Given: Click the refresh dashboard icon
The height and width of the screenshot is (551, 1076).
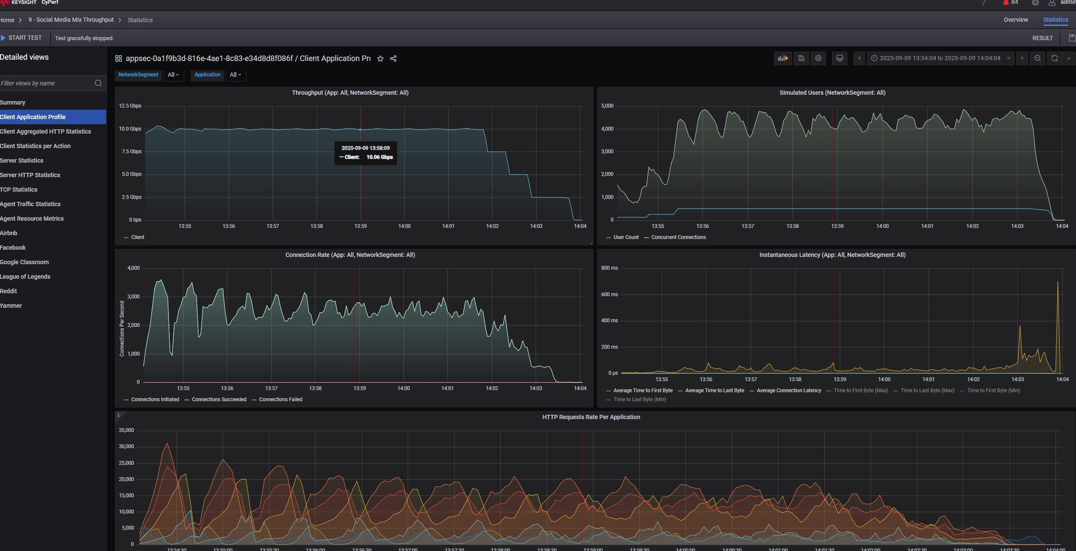Looking at the screenshot, I should pyautogui.click(x=1054, y=58).
